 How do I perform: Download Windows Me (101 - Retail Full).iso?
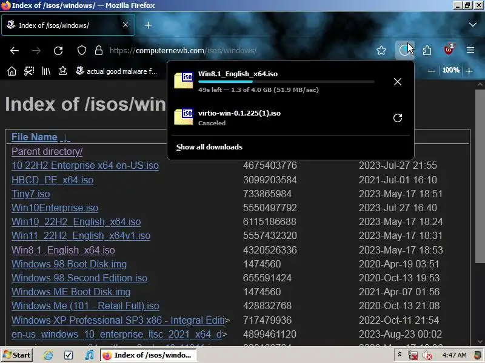(85, 306)
